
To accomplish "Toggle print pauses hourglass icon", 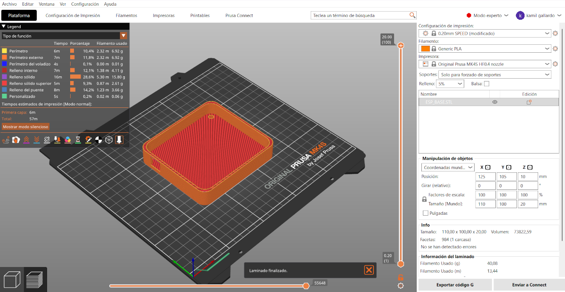I will (x=78, y=139).
